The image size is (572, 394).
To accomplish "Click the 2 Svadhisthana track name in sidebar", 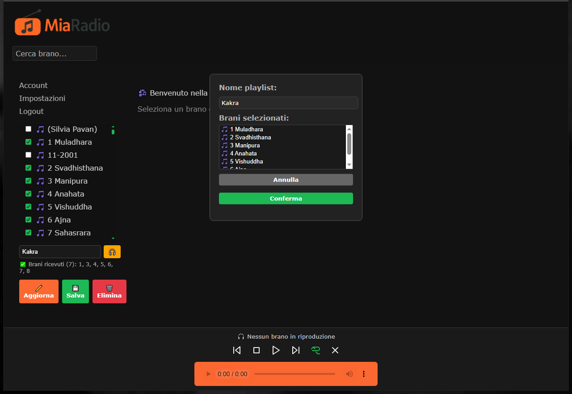I will (x=75, y=168).
